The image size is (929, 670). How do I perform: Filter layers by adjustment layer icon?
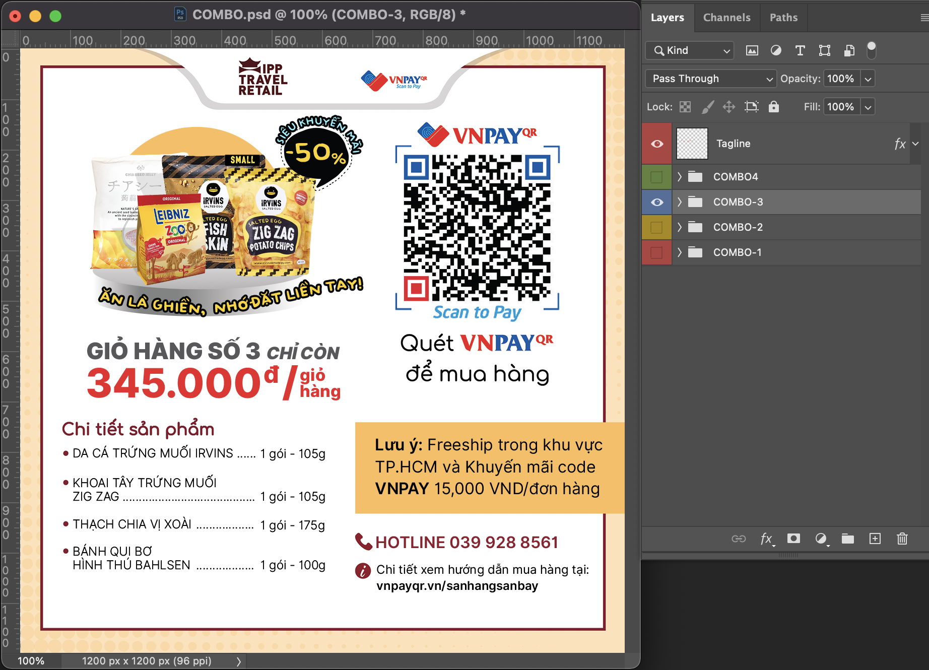click(776, 50)
